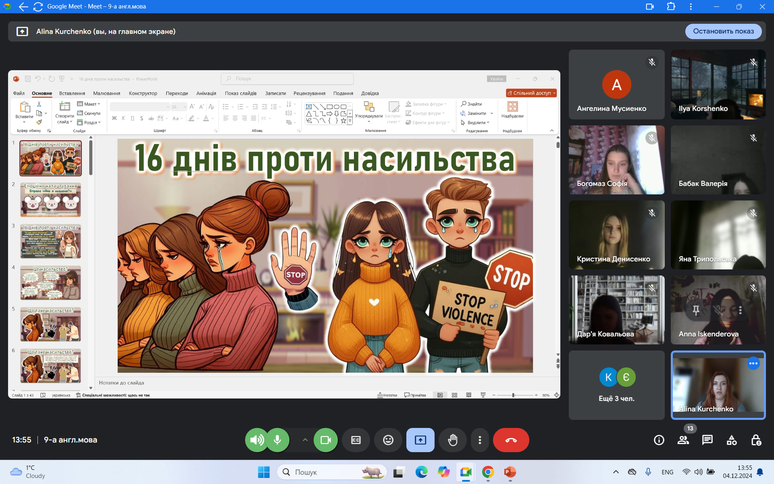Open emoji reactions in Meet
Viewport: 774px width, 484px height.
tap(388, 440)
